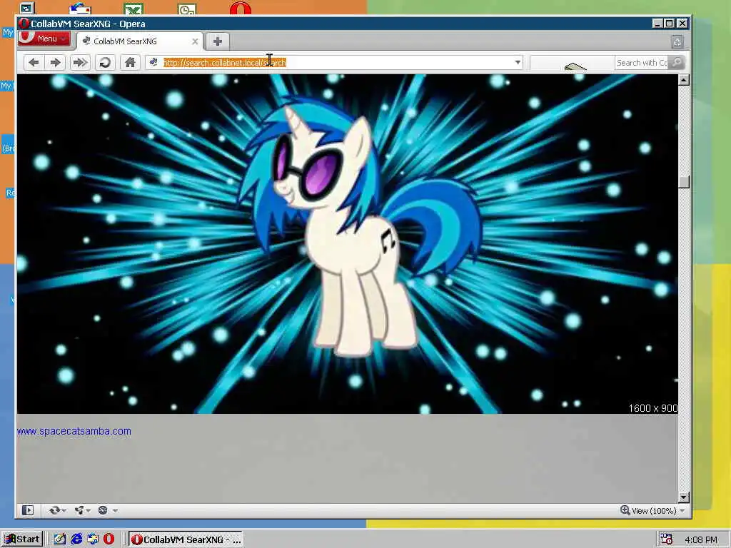
Task: Open the closed tabs trash icon
Action: (x=677, y=42)
